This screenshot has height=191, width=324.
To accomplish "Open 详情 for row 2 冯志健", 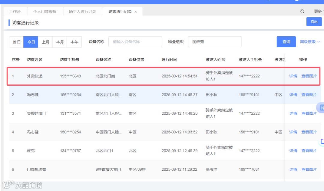I will 293,95.
